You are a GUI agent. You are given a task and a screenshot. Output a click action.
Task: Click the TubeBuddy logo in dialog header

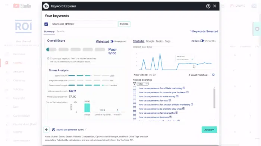(x=46, y=6)
